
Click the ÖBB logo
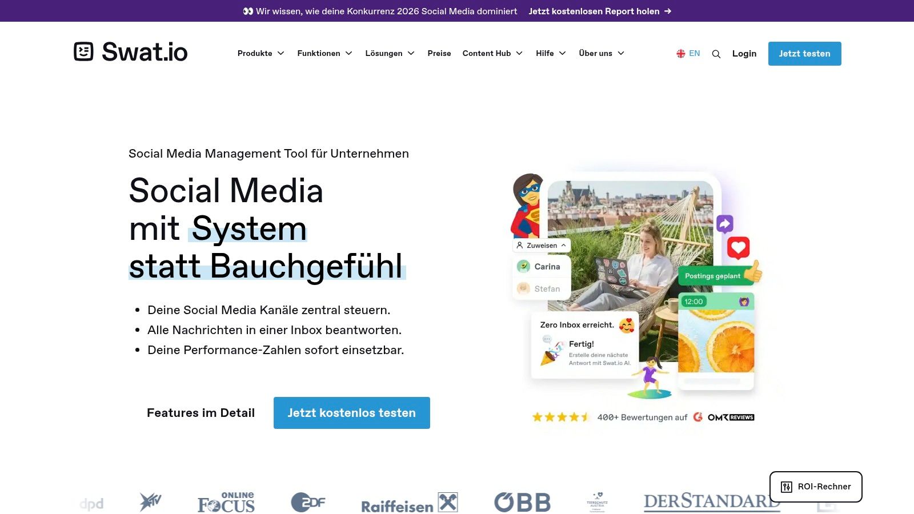tap(522, 502)
